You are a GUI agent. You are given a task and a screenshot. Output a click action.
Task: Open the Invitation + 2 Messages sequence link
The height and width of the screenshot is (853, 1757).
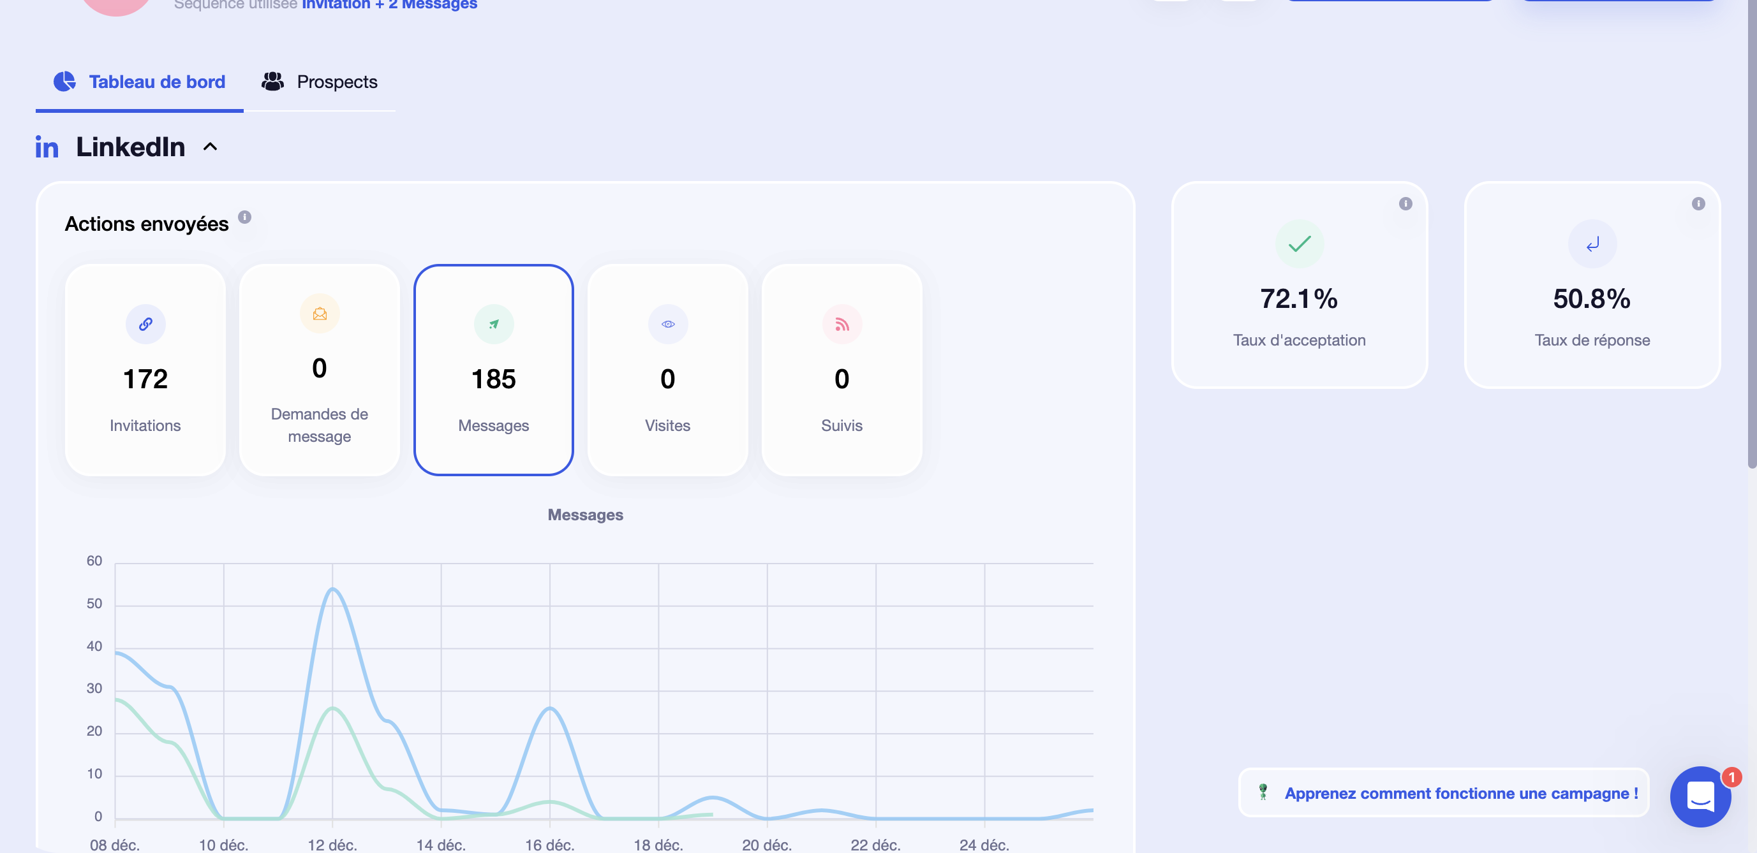(389, 4)
